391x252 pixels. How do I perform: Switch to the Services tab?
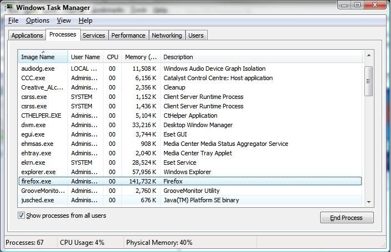click(x=94, y=35)
